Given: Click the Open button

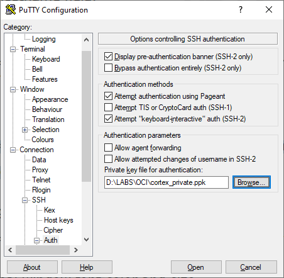Looking at the screenshot, I should pyautogui.click(x=196, y=267).
